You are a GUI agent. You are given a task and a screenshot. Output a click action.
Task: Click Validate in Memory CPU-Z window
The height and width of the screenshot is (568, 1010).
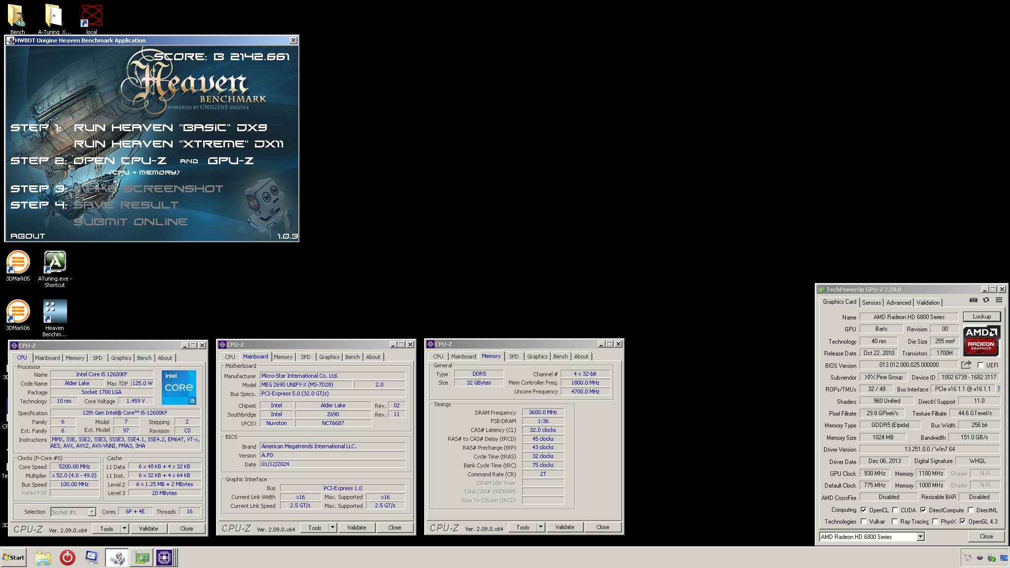point(565,527)
